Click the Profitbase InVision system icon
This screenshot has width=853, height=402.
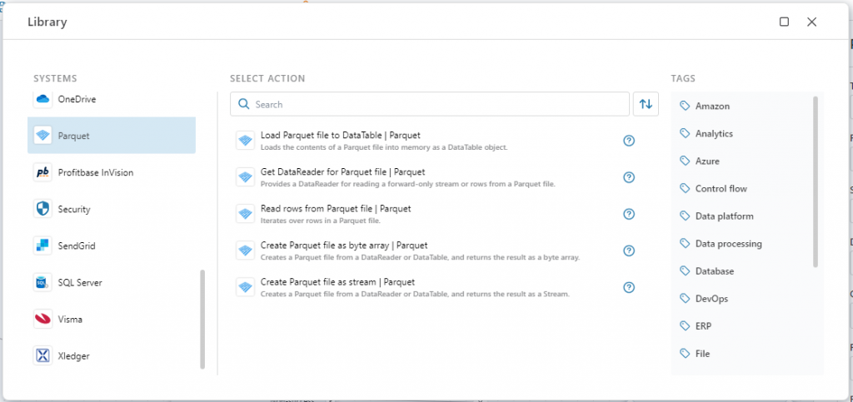(x=42, y=172)
